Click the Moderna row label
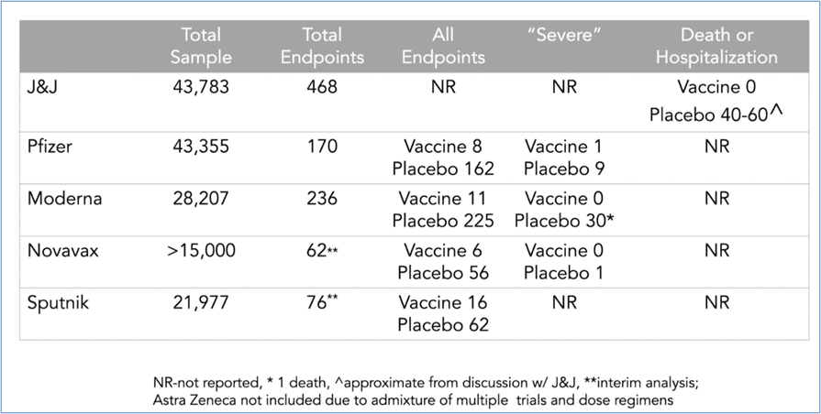The height and width of the screenshot is (414, 821). click(64, 199)
